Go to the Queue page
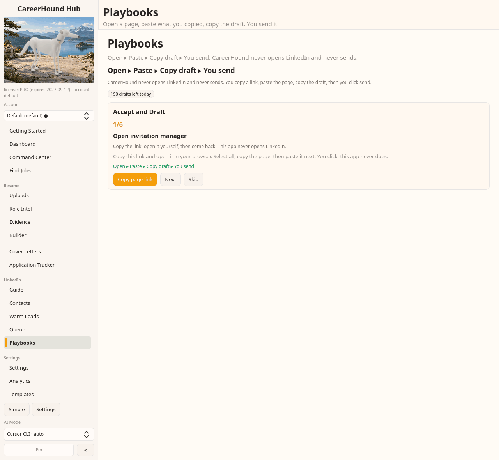 (48, 329)
